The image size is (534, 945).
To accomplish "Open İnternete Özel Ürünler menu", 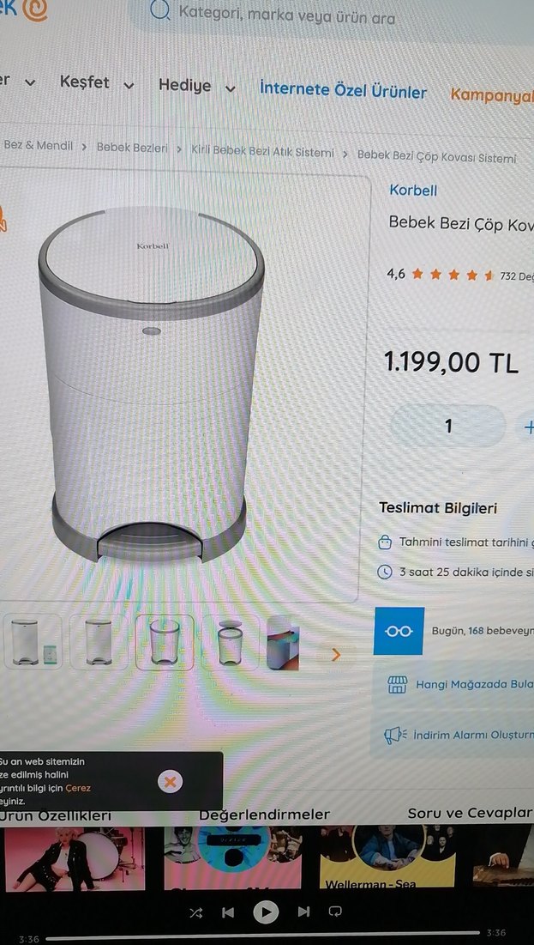I will click(x=343, y=91).
